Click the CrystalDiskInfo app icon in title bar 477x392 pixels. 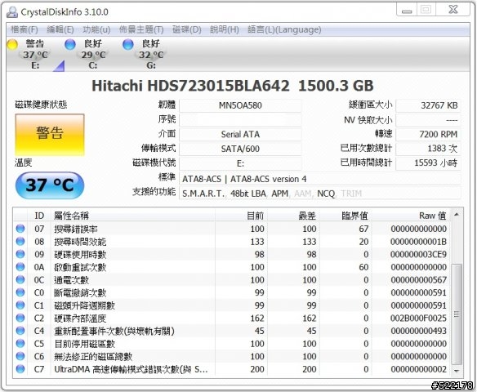click(x=12, y=12)
